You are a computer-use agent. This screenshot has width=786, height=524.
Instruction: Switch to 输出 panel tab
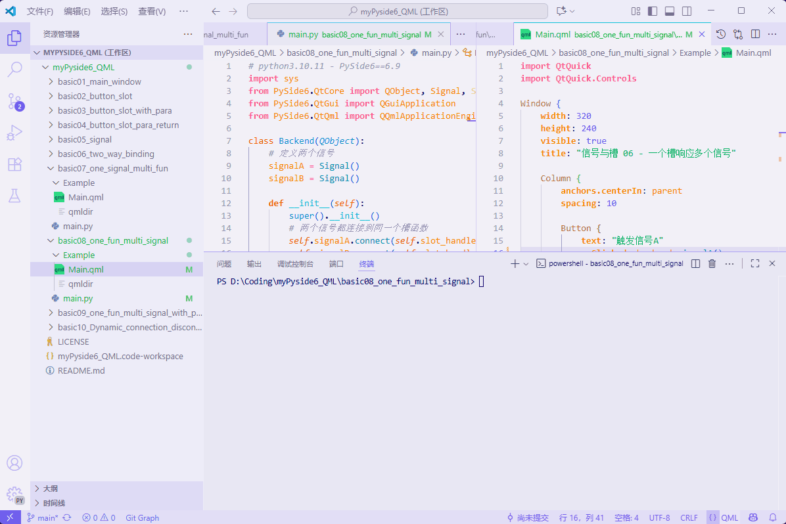[x=254, y=264]
